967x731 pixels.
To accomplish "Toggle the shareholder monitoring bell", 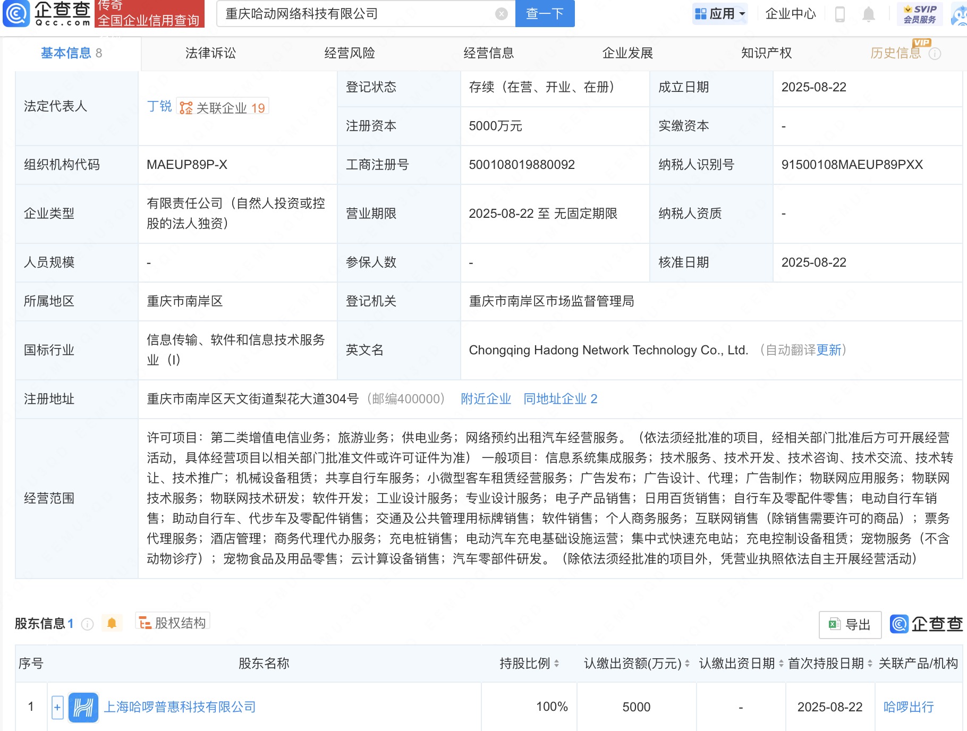I will click(112, 623).
